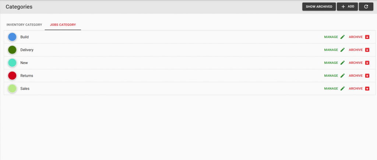Click the pencil icon in New row
This screenshot has height=160, width=377.
point(343,63)
